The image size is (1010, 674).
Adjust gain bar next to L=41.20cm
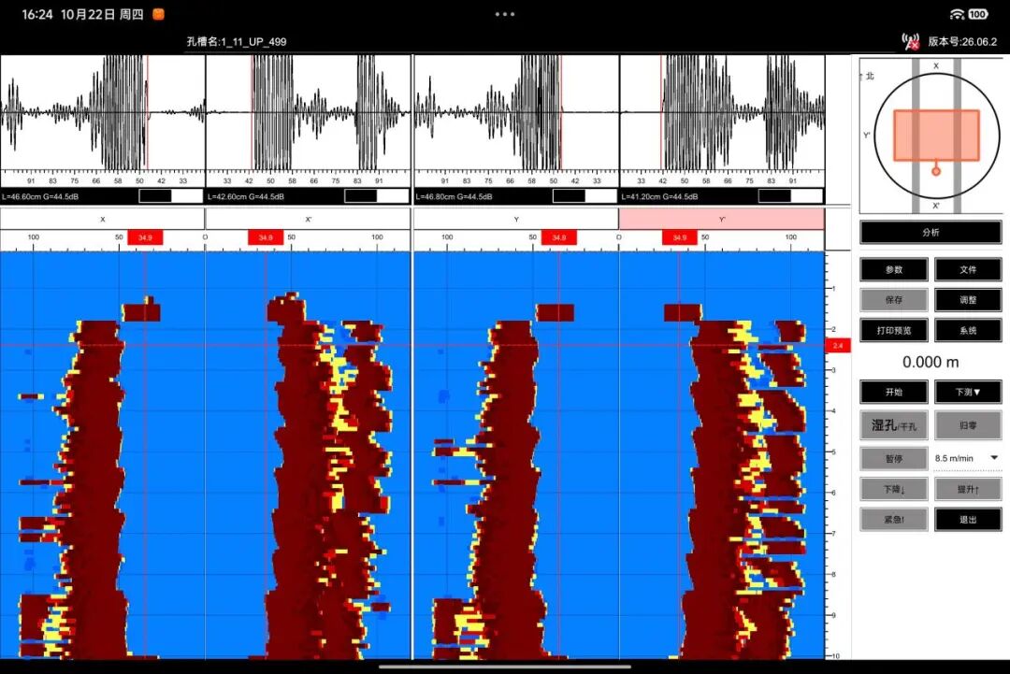coord(790,196)
